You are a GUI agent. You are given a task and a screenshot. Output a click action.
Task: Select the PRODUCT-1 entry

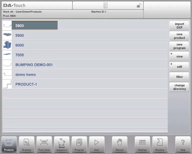click(85, 84)
